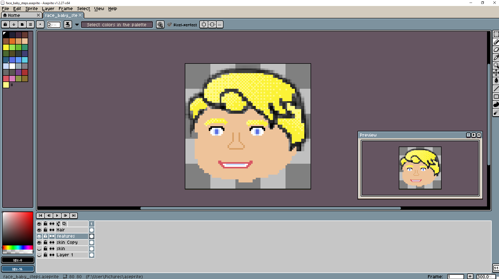Toggle continuous mode for skin Copy layer
Viewport: 499px width, 279px height.
(x=52, y=243)
